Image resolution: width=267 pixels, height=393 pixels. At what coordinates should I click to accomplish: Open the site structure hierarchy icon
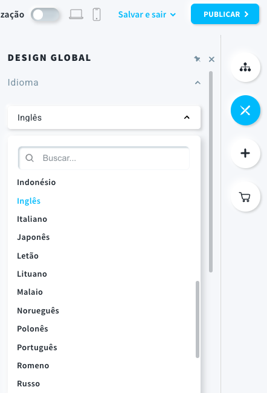click(x=245, y=67)
